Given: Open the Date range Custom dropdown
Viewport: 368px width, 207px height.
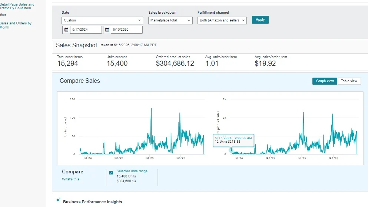Looking at the screenshot, I should (102, 20).
